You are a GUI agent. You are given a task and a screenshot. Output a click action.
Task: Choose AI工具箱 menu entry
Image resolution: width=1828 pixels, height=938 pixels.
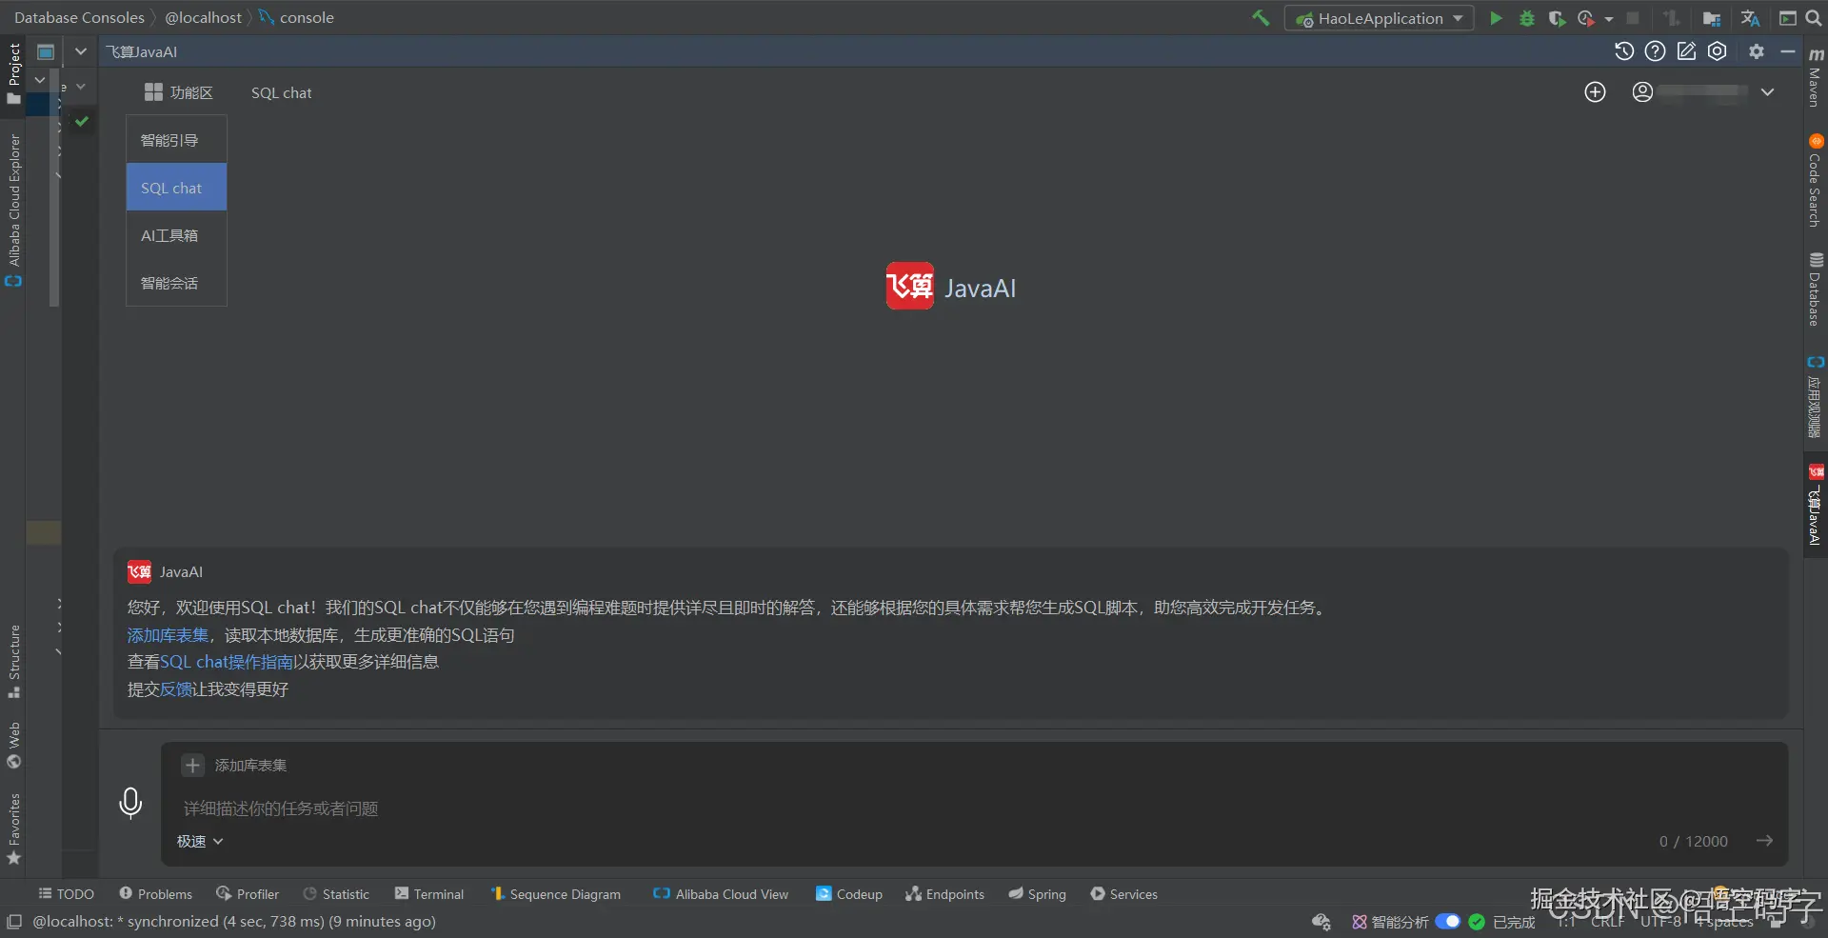[176, 235]
